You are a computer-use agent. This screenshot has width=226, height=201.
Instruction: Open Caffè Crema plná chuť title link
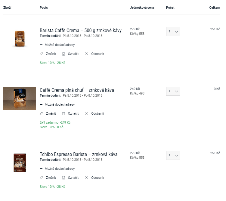(77, 90)
